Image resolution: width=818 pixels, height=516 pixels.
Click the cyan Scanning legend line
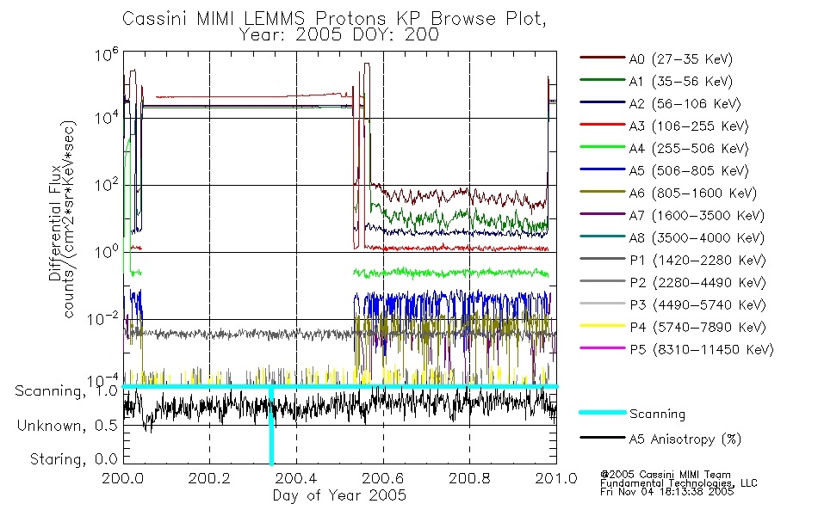click(x=602, y=412)
